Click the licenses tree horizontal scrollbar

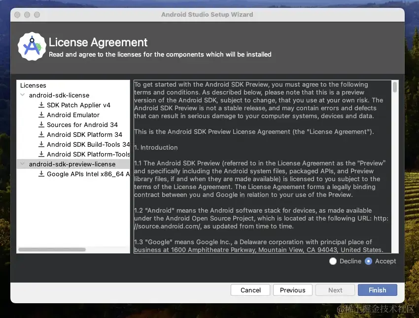[52, 250]
